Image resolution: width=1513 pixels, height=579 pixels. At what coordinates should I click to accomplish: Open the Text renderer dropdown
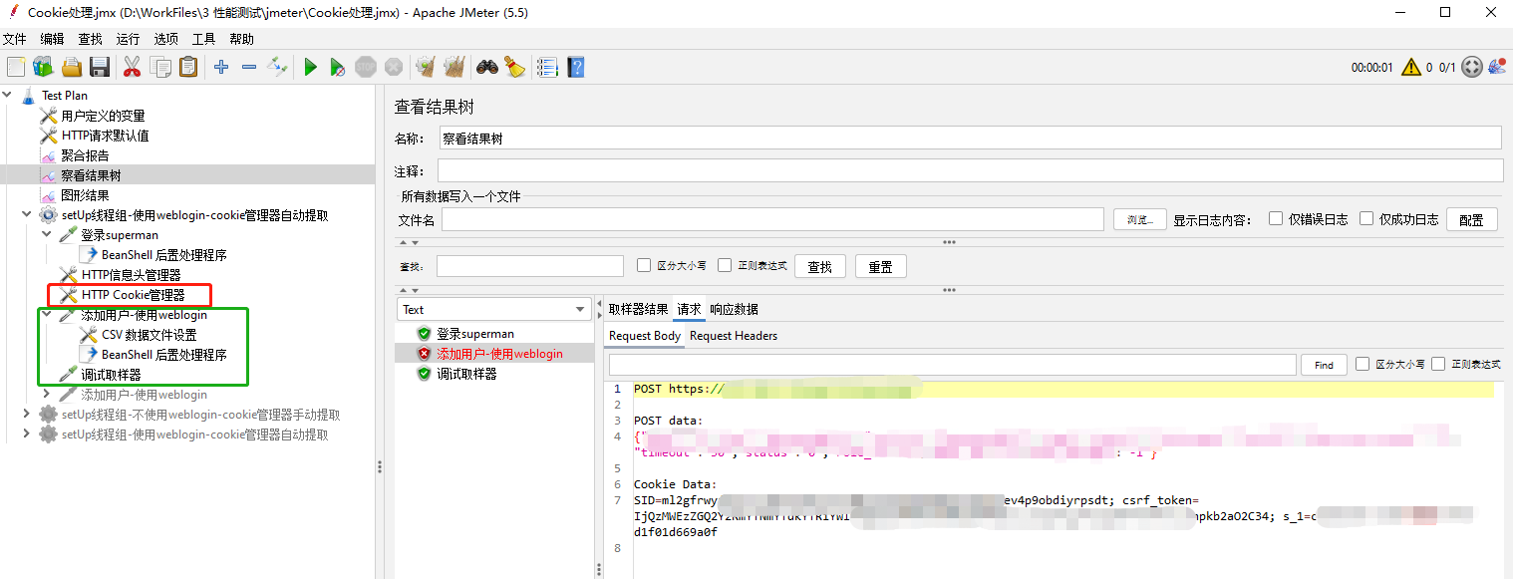click(x=493, y=310)
